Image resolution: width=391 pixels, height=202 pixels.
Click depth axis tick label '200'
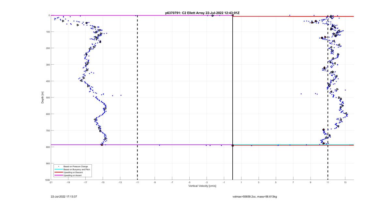(x=48, y=48)
